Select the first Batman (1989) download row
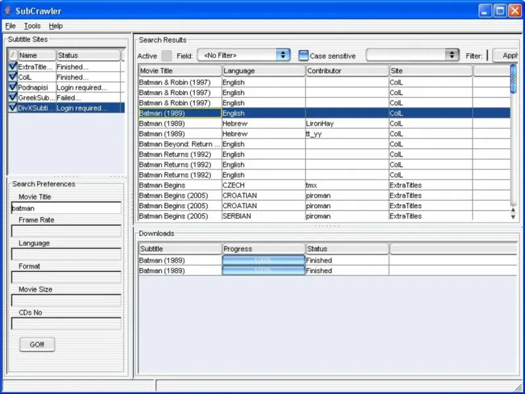This screenshot has width=525, height=394. point(327,260)
